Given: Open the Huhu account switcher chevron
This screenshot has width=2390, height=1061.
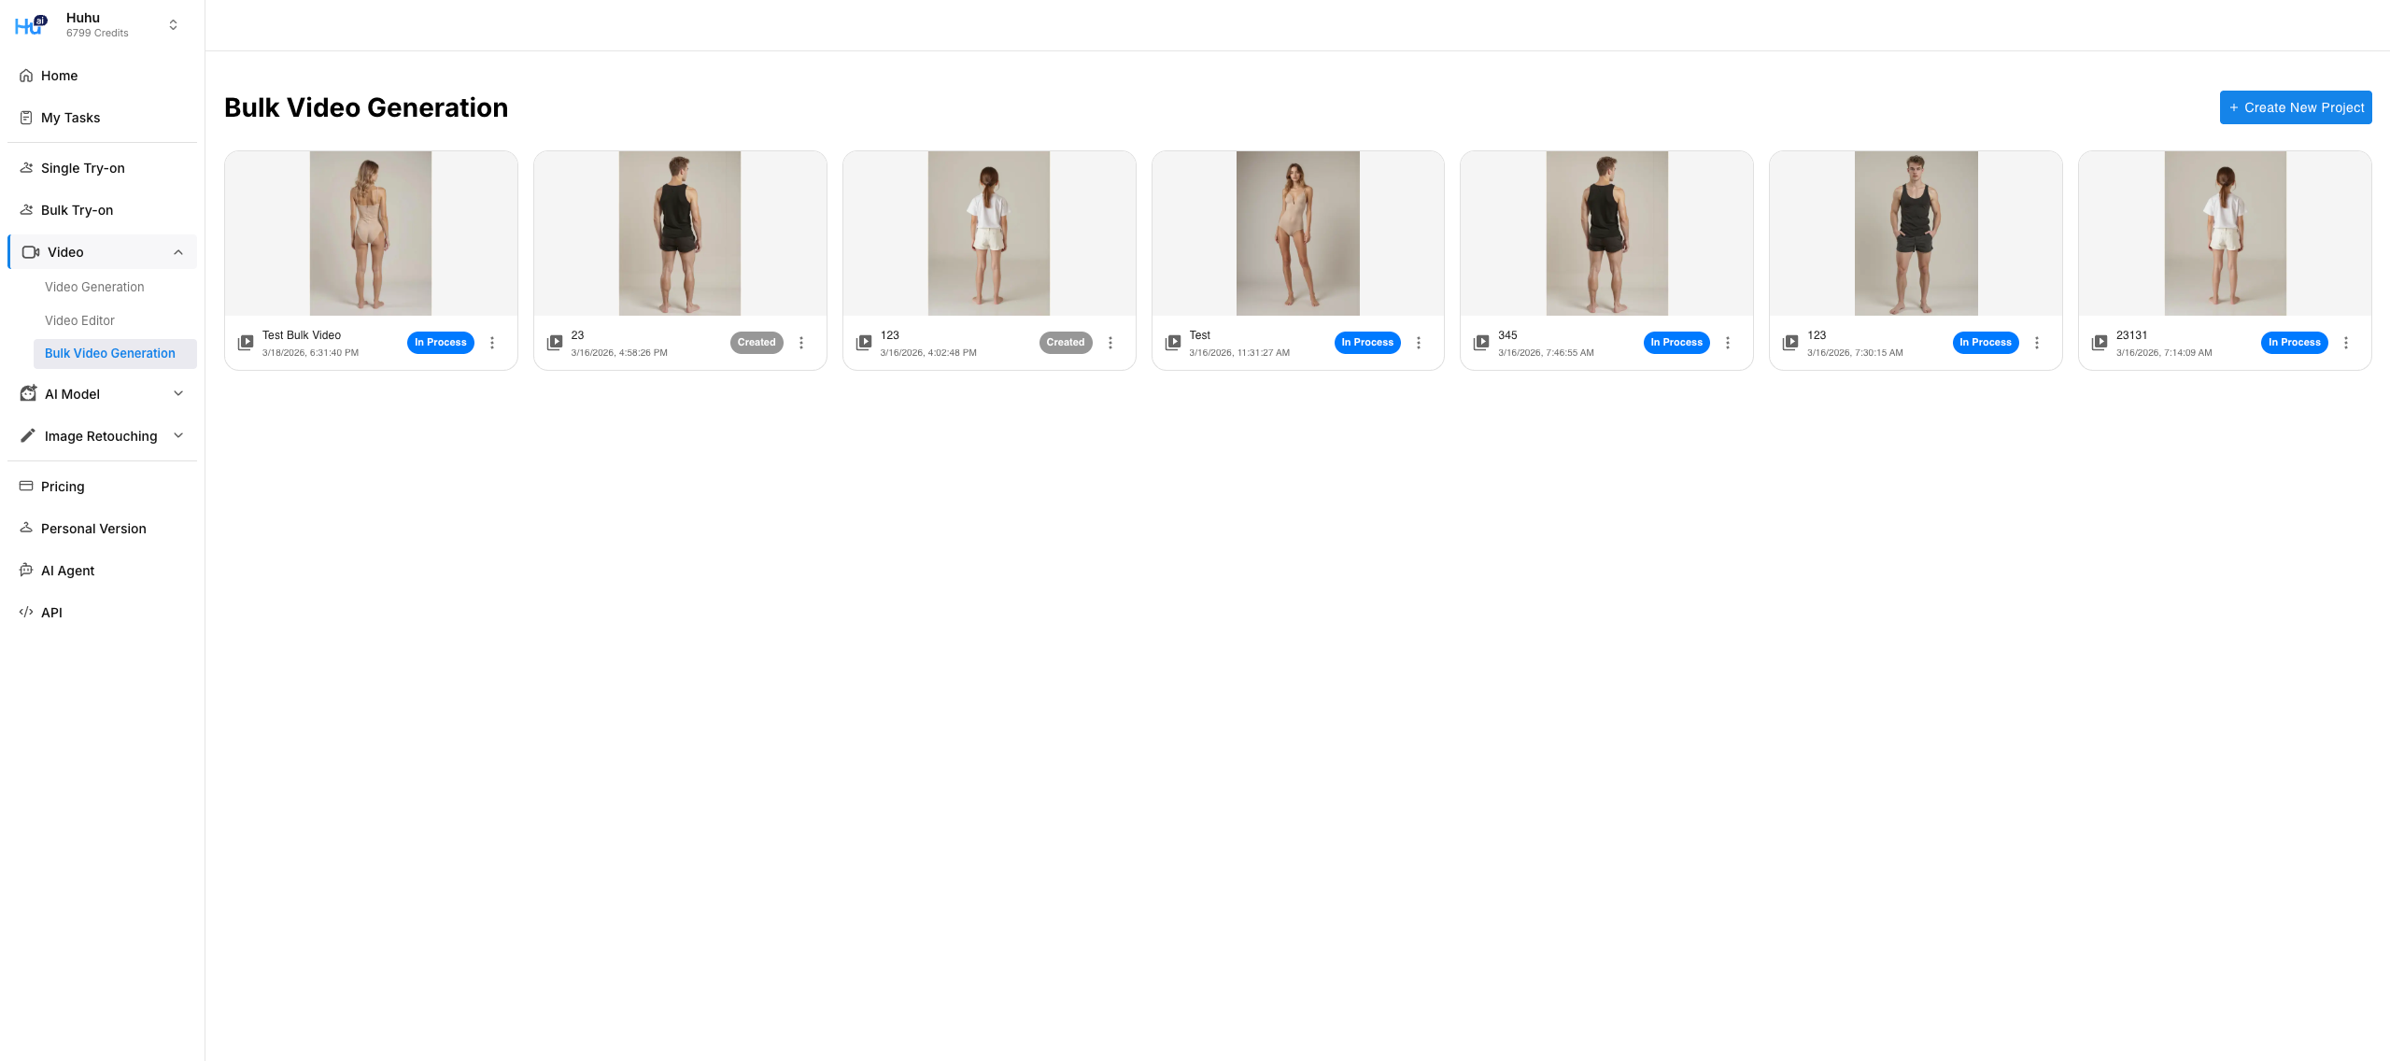Looking at the screenshot, I should (x=173, y=25).
